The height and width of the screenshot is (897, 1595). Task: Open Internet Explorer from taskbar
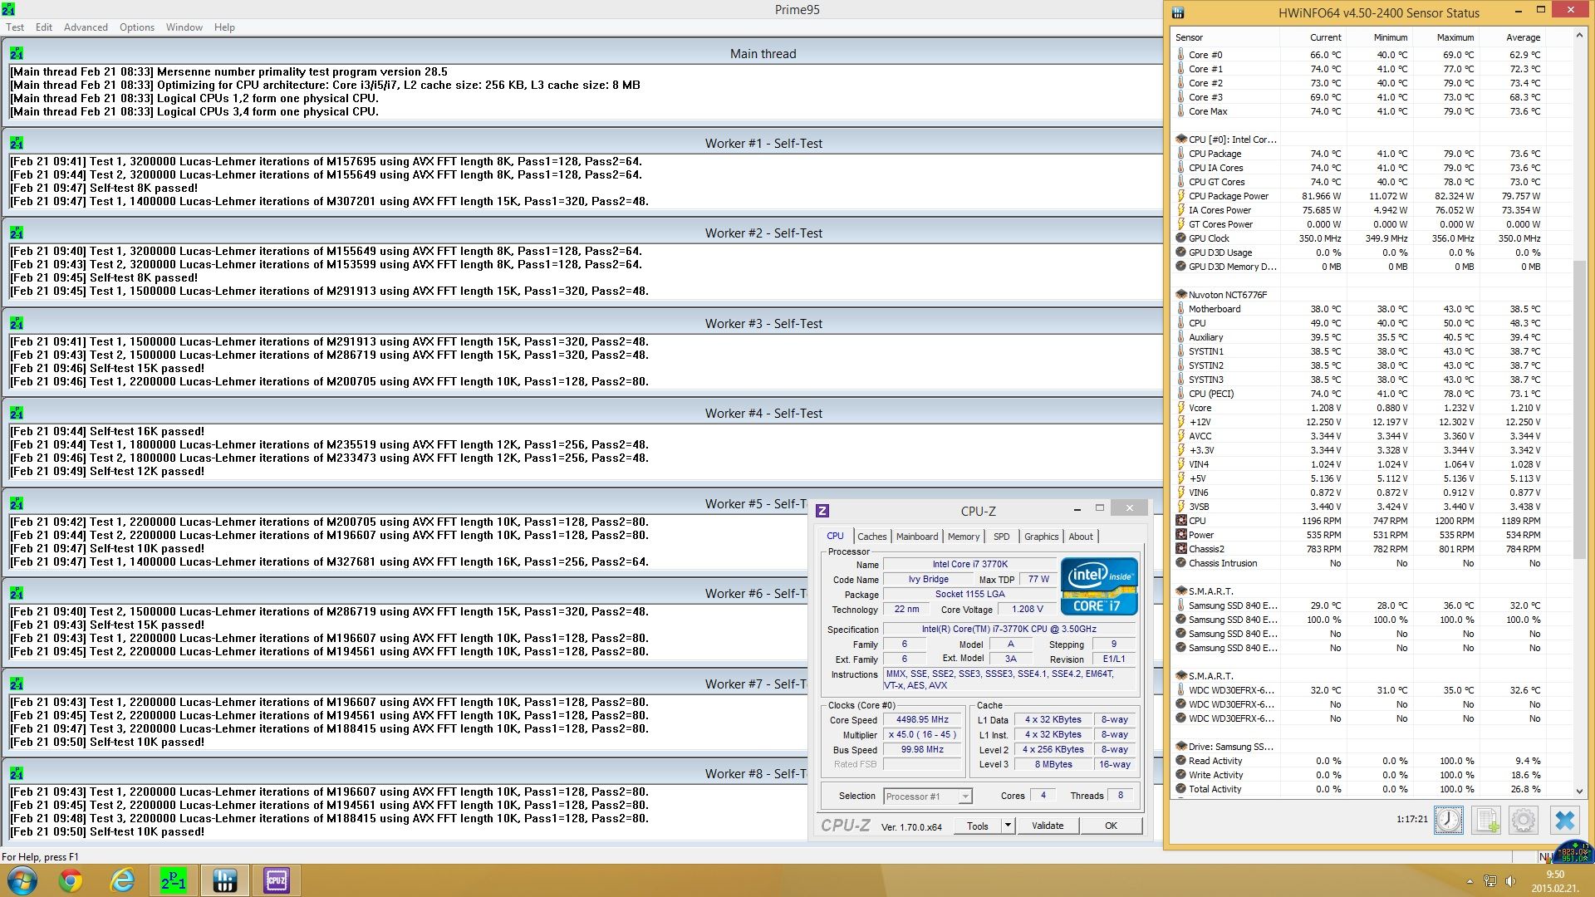[x=122, y=880]
